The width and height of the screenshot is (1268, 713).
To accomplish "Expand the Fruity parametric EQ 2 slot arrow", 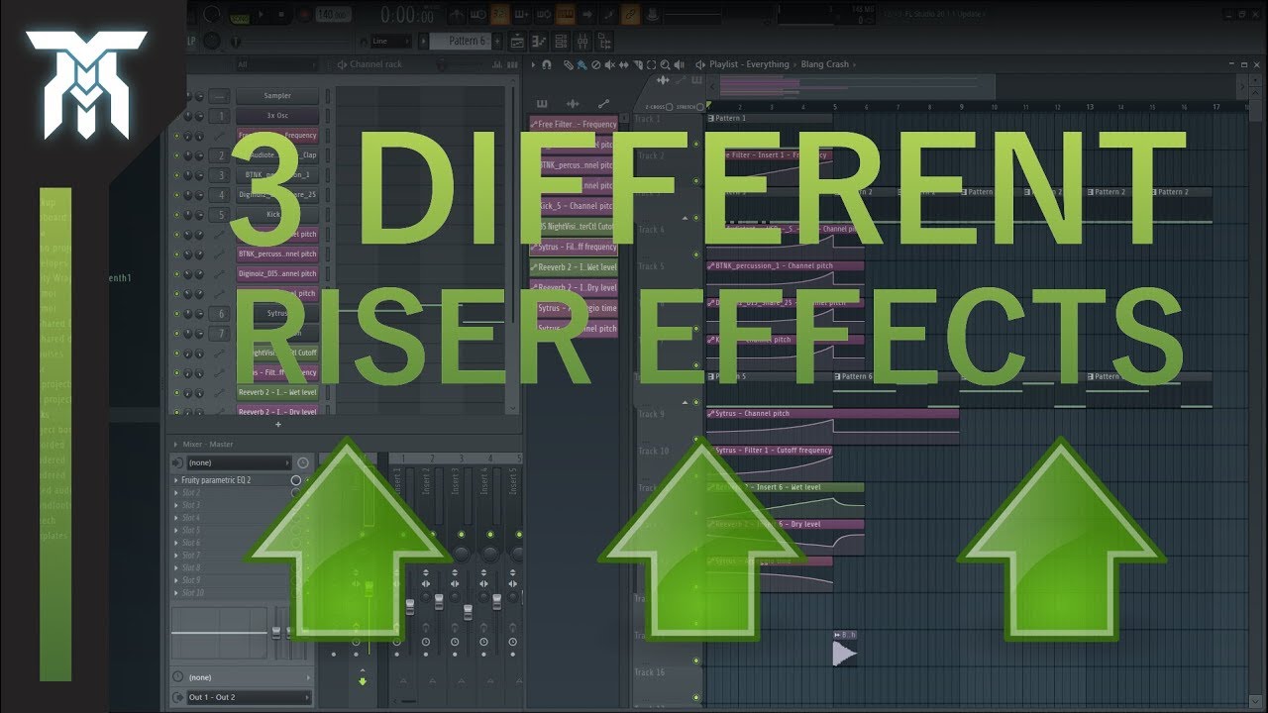I will pos(175,480).
